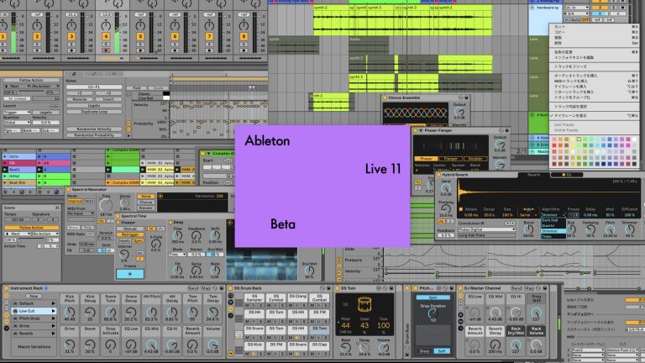The width and height of the screenshot is (645, 363).
Task: Choose 'Tides' from the algorithm list
Action: (x=553, y=236)
